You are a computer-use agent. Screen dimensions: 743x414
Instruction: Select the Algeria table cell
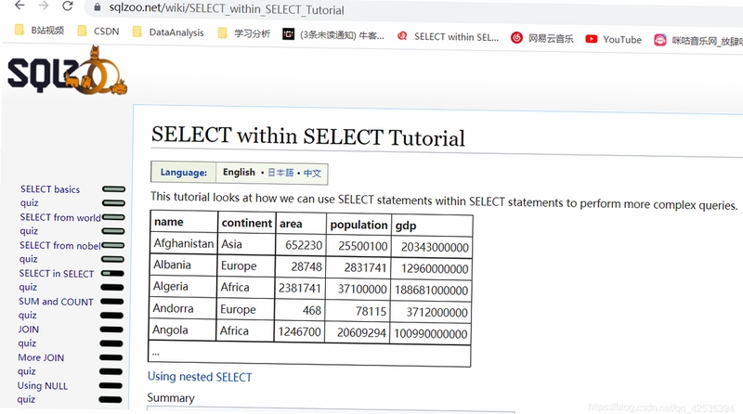[x=183, y=287]
